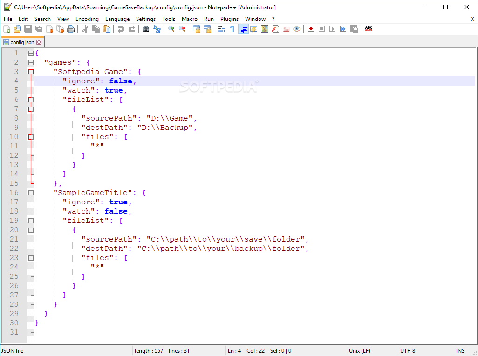Collapse the "SampleGameTitle" fold on line 16
The width and height of the screenshot is (478, 356).
pos(31,193)
